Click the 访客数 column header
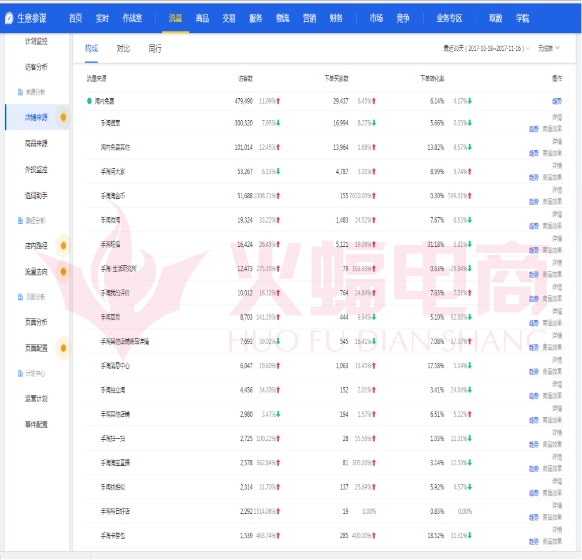Image resolution: width=582 pixels, height=560 pixels. tap(246, 79)
